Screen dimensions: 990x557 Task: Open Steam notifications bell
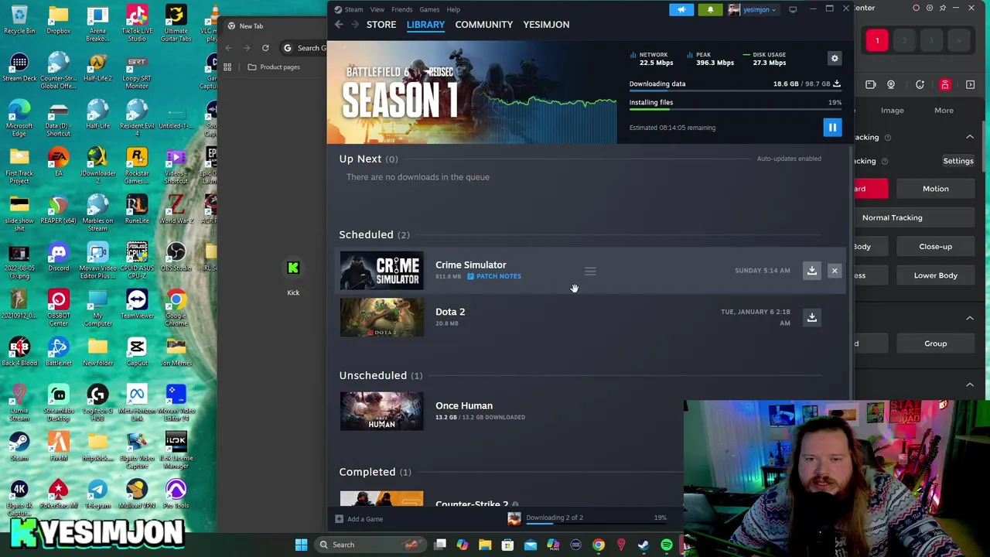coord(710,9)
